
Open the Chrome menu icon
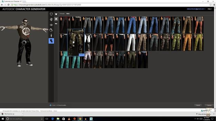click(x=214, y=5)
